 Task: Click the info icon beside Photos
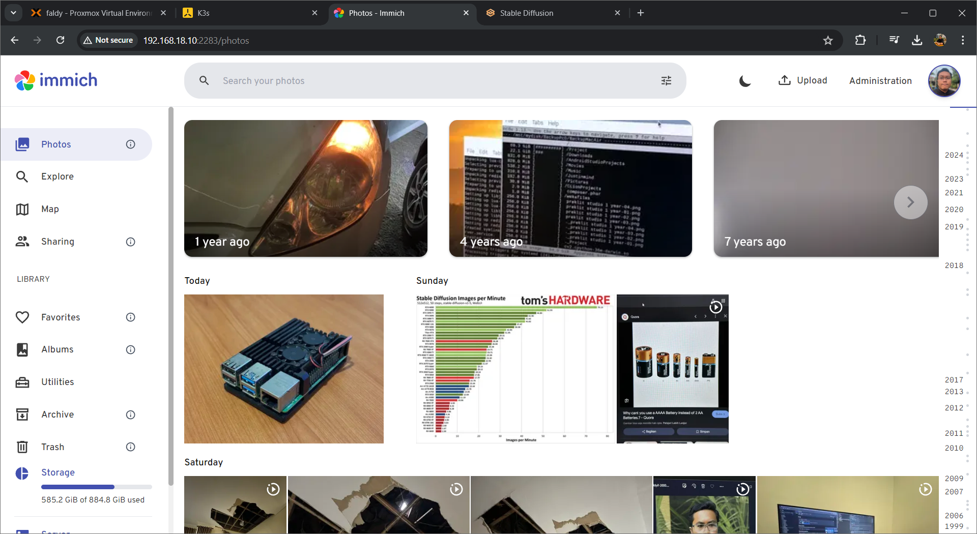(131, 144)
